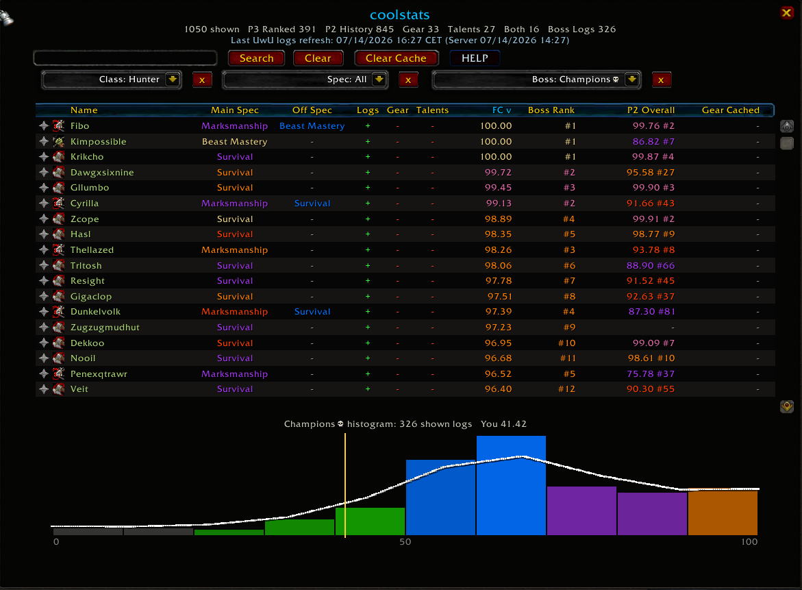This screenshot has height=590, width=802.
Task: Click the green plus logs marker for Krikcho
Action: 368,157
